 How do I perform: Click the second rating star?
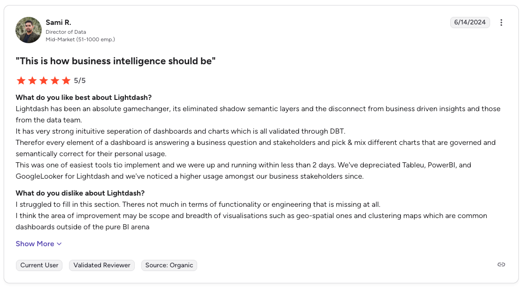point(32,81)
